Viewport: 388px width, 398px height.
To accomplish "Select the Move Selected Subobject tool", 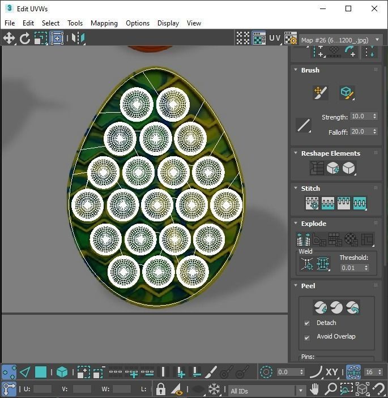I will click(x=9, y=38).
